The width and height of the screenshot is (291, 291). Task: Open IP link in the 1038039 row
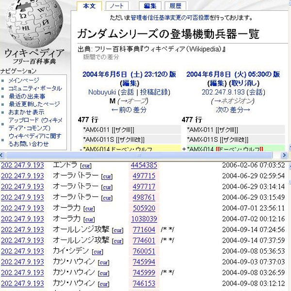click(22, 219)
